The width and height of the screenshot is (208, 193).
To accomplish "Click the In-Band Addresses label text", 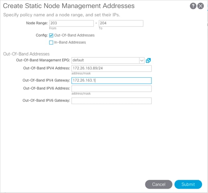I will tap(70, 42).
